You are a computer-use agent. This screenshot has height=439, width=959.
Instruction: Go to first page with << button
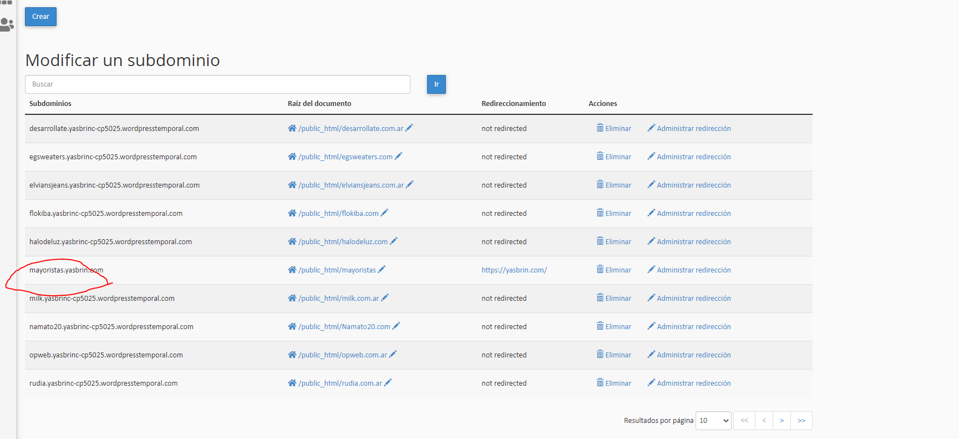pos(744,421)
